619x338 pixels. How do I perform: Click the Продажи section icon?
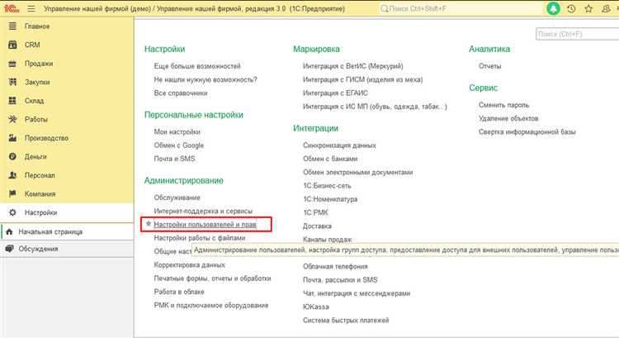click(12, 64)
